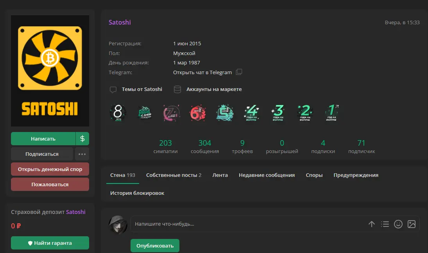This screenshot has width=428, height=253.
Task: Insert a list using the editor list icon
Action: click(385, 224)
